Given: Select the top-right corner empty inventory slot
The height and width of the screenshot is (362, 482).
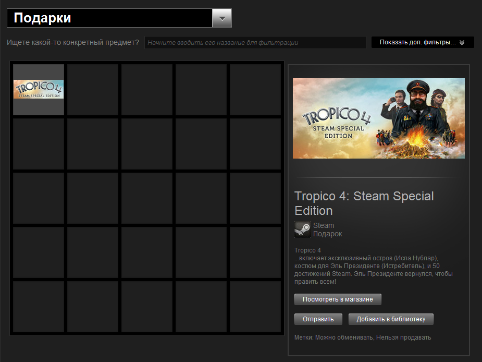Looking at the screenshot, I should point(255,90).
